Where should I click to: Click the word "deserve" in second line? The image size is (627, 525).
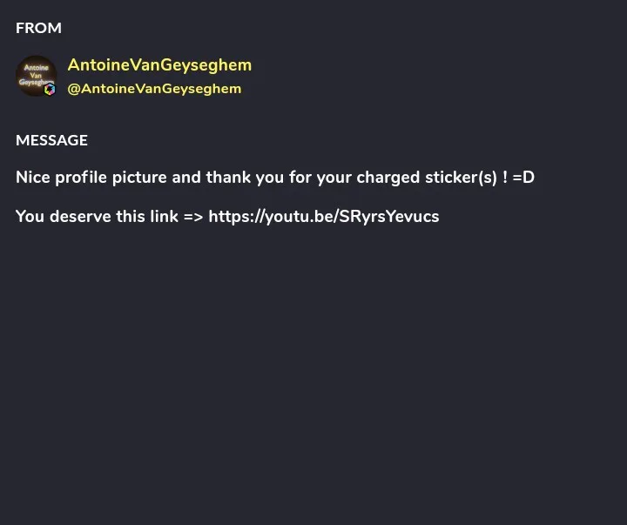pyautogui.click(x=80, y=216)
